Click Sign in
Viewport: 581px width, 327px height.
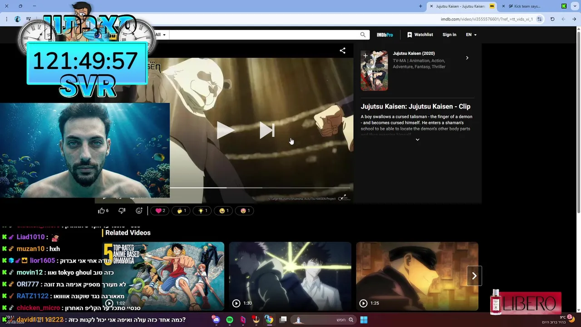point(449,35)
